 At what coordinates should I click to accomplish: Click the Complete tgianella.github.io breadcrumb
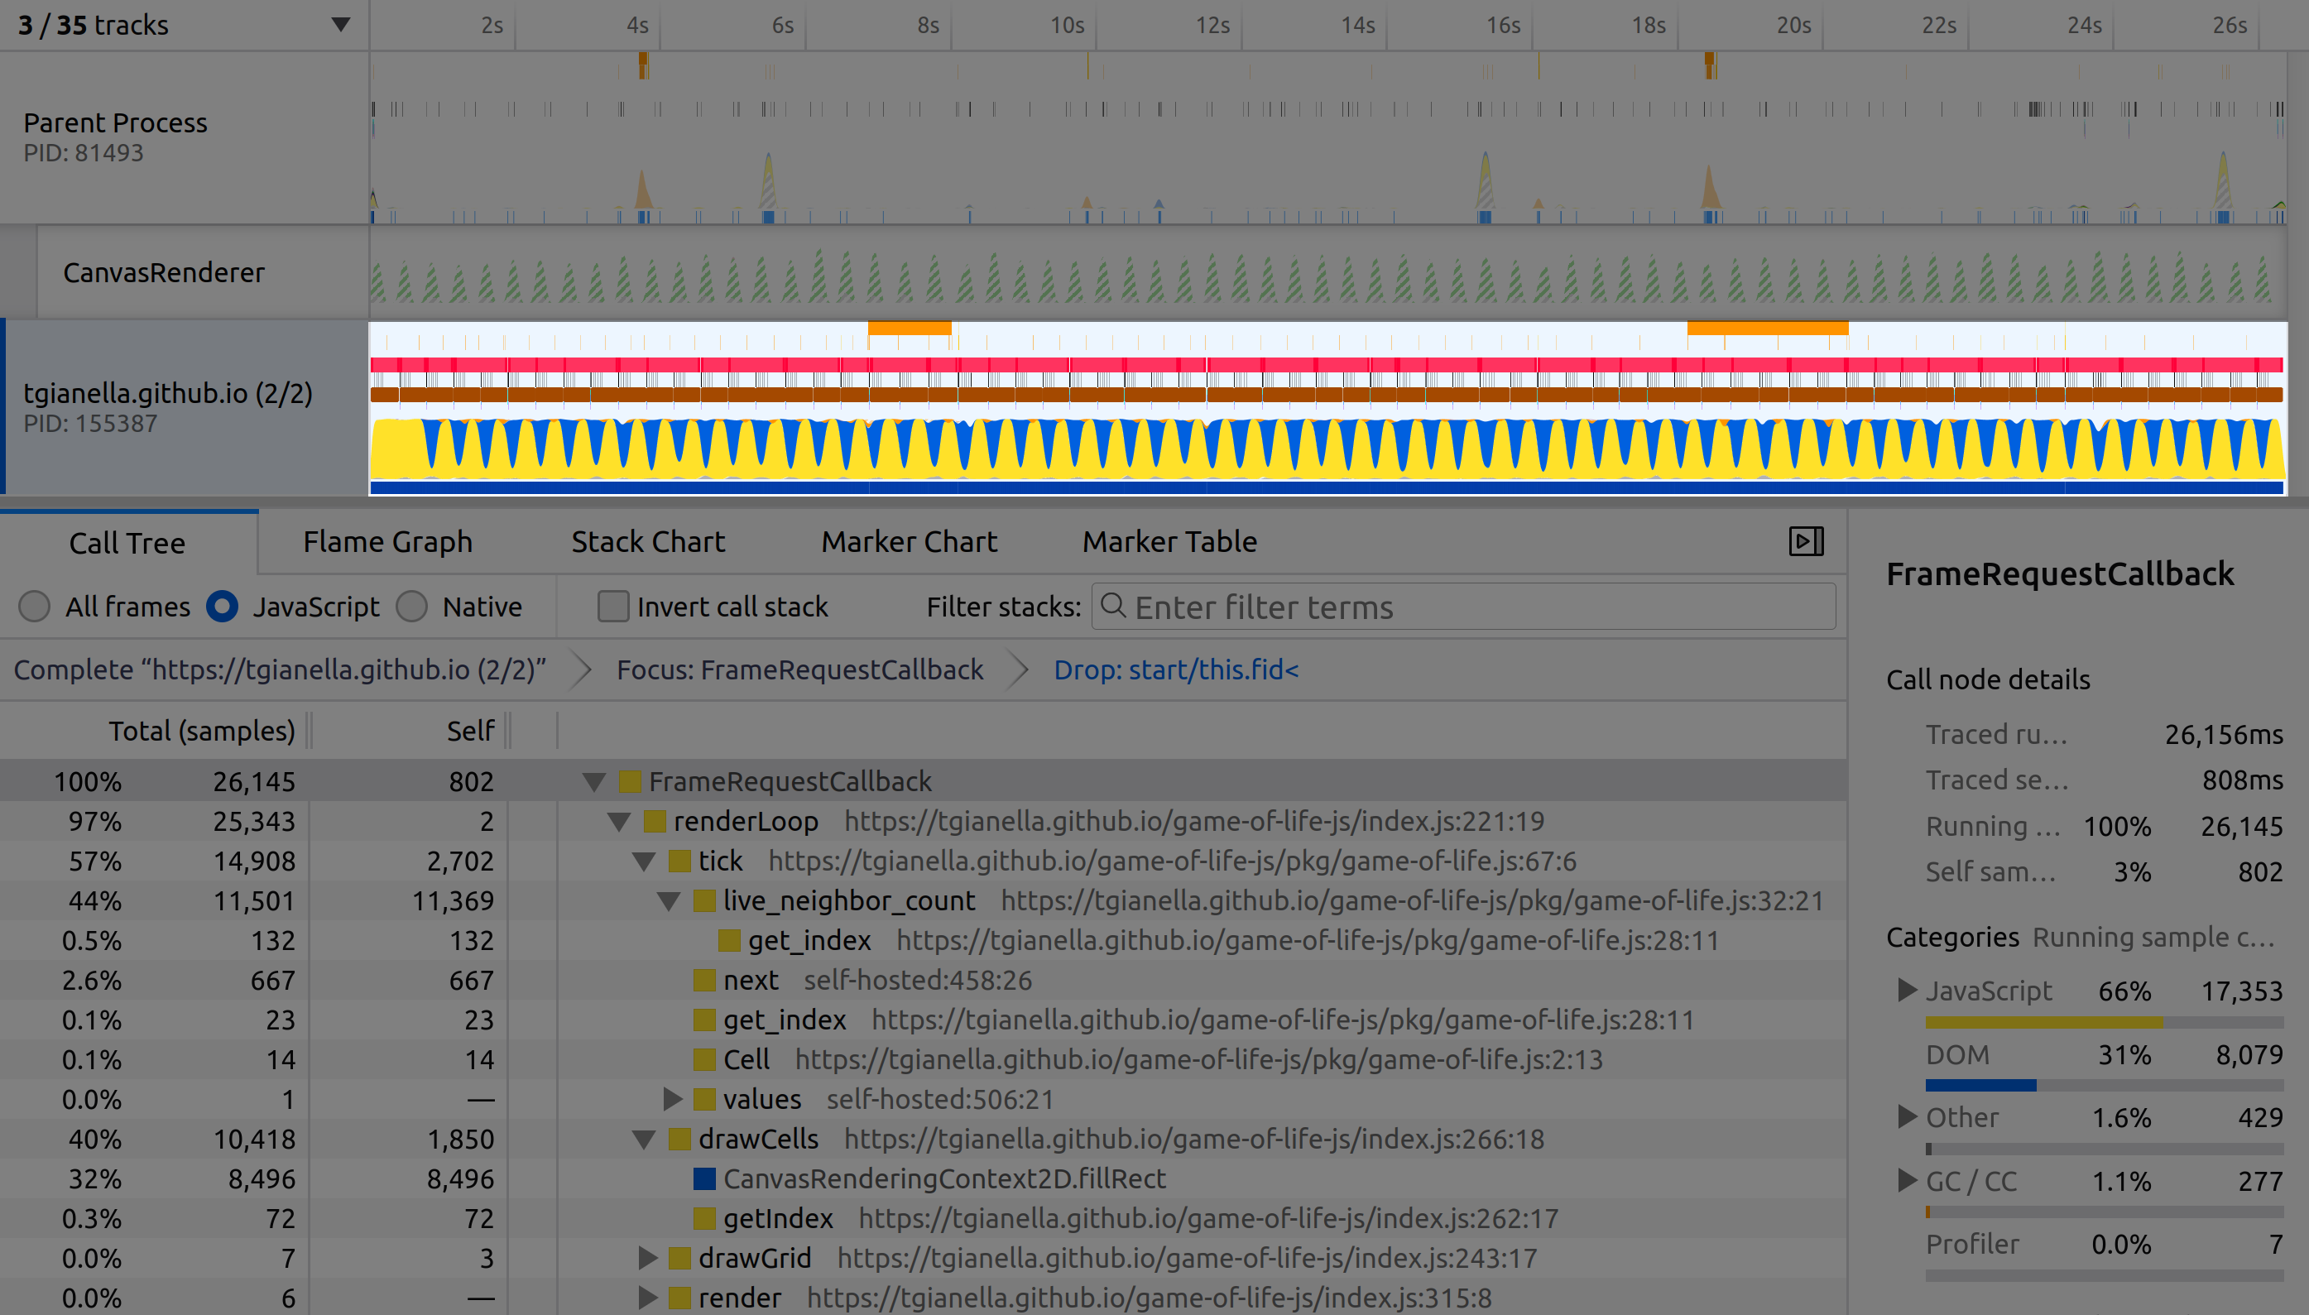pos(280,669)
